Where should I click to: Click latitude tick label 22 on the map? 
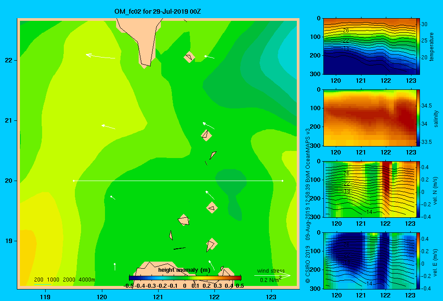click(8, 60)
